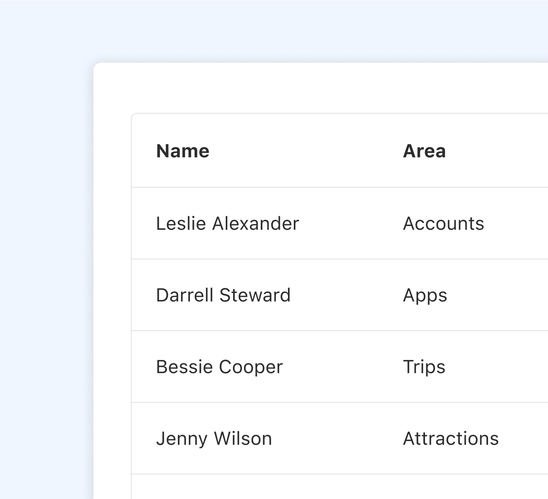The width and height of the screenshot is (548, 499).
Task: Click the Apps area cell
Action: click(425, 296)
